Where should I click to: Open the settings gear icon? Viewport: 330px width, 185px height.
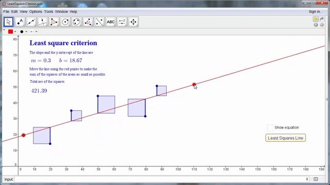[322, 25]
